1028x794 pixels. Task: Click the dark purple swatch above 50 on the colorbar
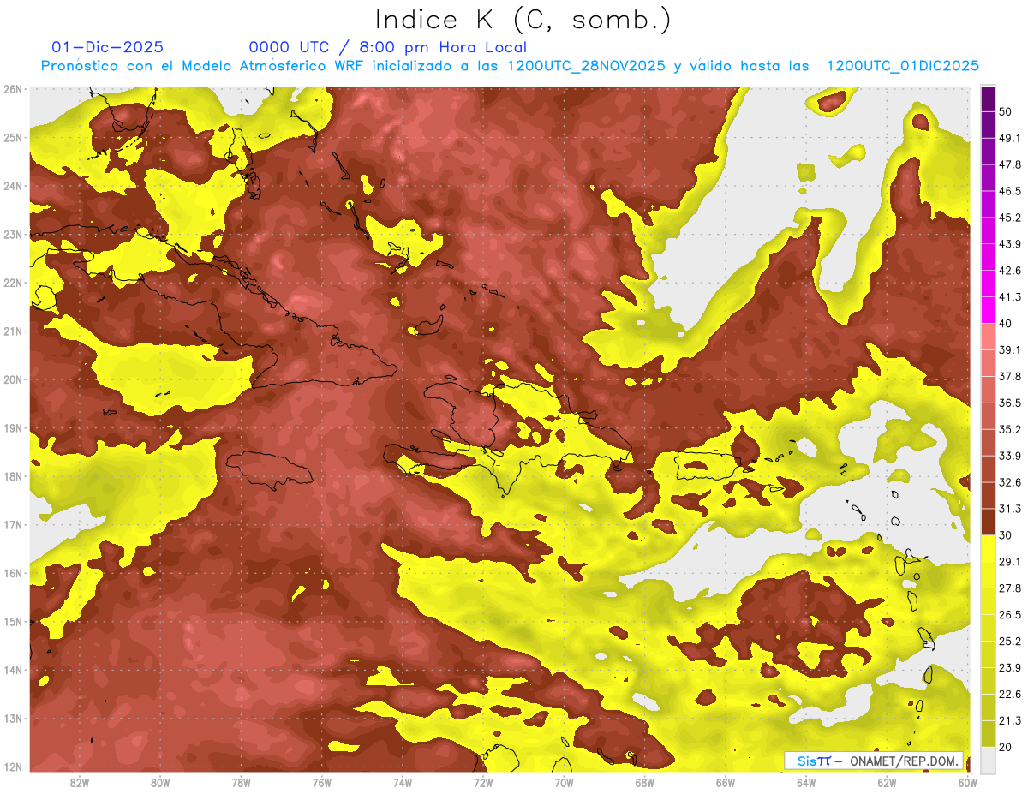point(988,99)
